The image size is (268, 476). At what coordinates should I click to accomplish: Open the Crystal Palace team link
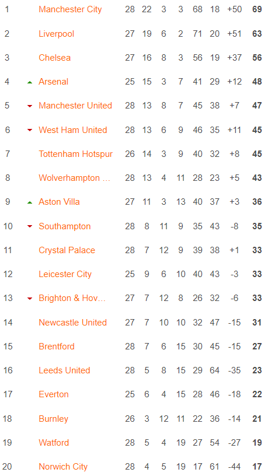tap(67, 250)
